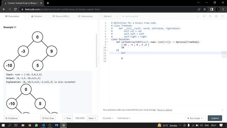Reload the LeetCode page
Screen dimensions: 227x128
(x=15, y=9)
